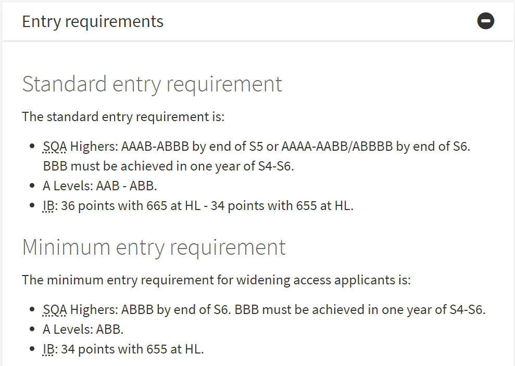
Task: Click the SQA abbreviation in minimum requirement
Action: (x=55, y=309)
